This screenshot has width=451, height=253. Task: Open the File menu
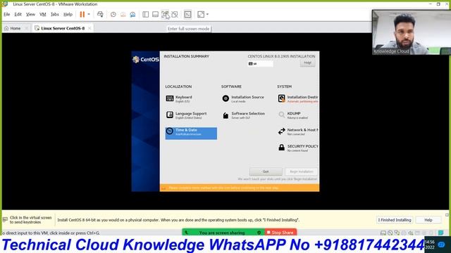(7, 14)
